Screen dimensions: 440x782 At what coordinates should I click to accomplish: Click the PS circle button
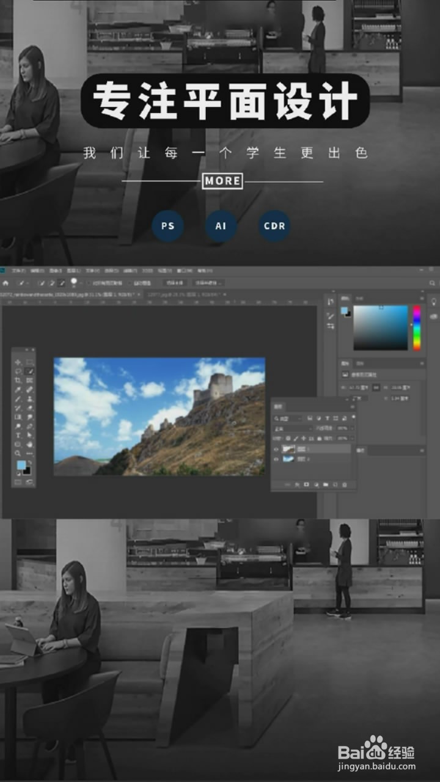(x=167, y=226)
